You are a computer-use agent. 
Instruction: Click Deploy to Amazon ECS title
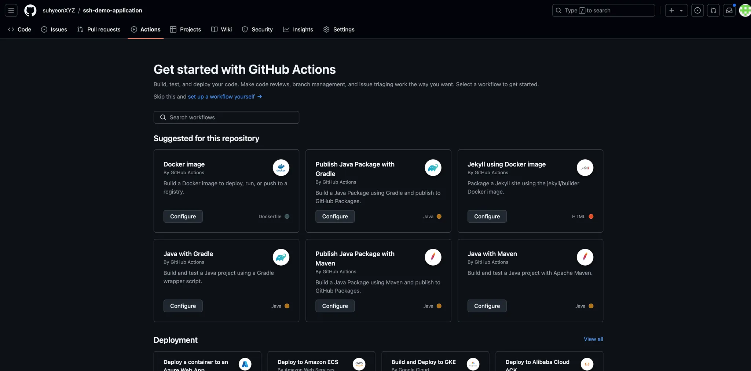click(308, 362)
